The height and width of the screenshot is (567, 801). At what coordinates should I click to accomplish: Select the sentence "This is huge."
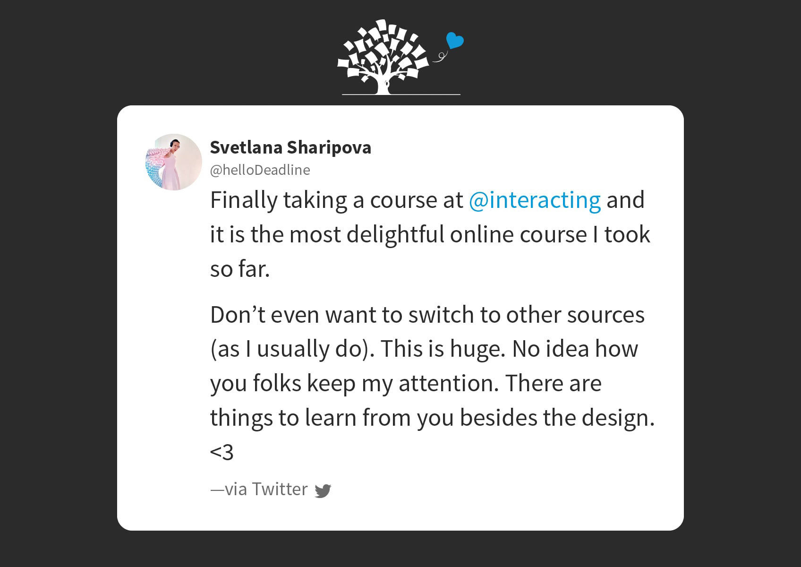(443, 349)
